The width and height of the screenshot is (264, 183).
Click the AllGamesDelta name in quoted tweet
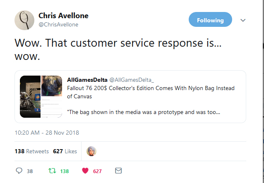tap(86, 79)
